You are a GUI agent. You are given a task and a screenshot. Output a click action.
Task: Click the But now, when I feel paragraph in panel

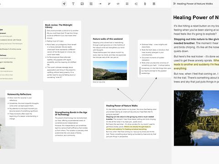click(x=196, y=78)
